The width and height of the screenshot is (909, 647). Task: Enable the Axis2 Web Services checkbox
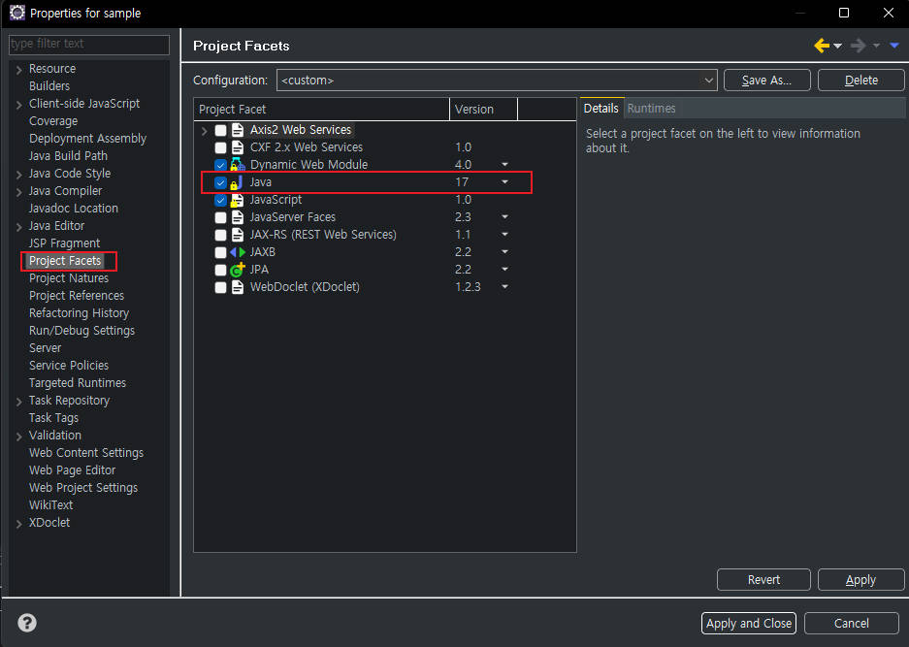coord(220,130)
